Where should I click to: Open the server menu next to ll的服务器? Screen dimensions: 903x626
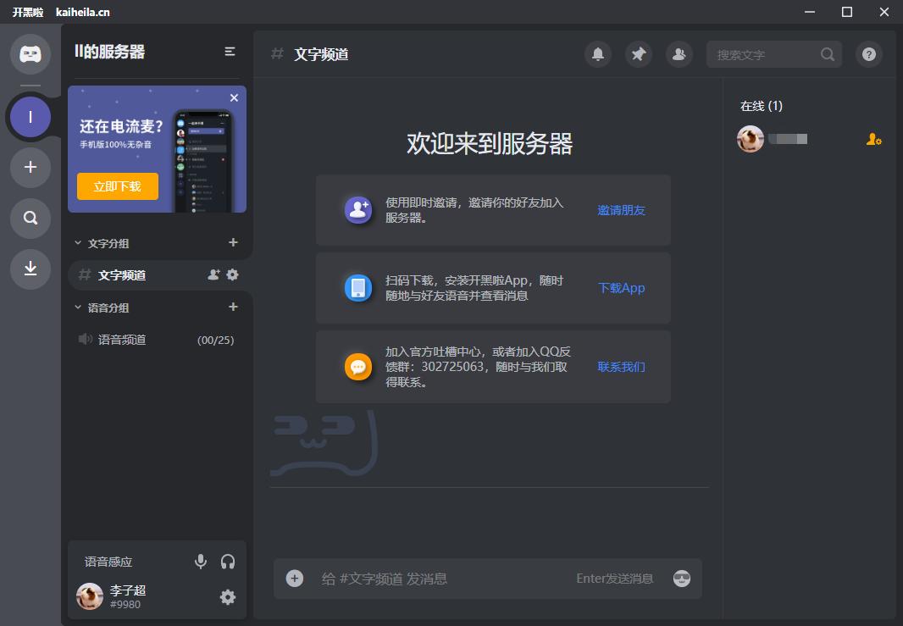230,52
